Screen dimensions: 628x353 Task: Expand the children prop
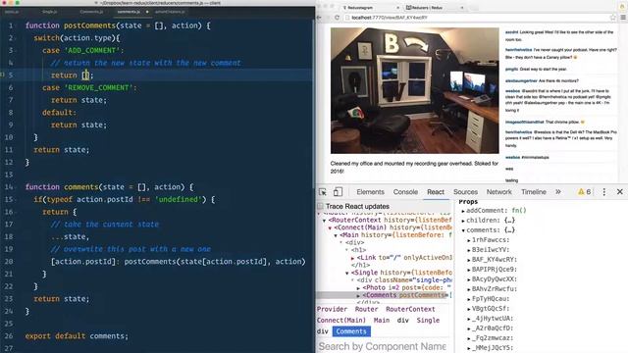pyautogui.click(x=463, y=221)
